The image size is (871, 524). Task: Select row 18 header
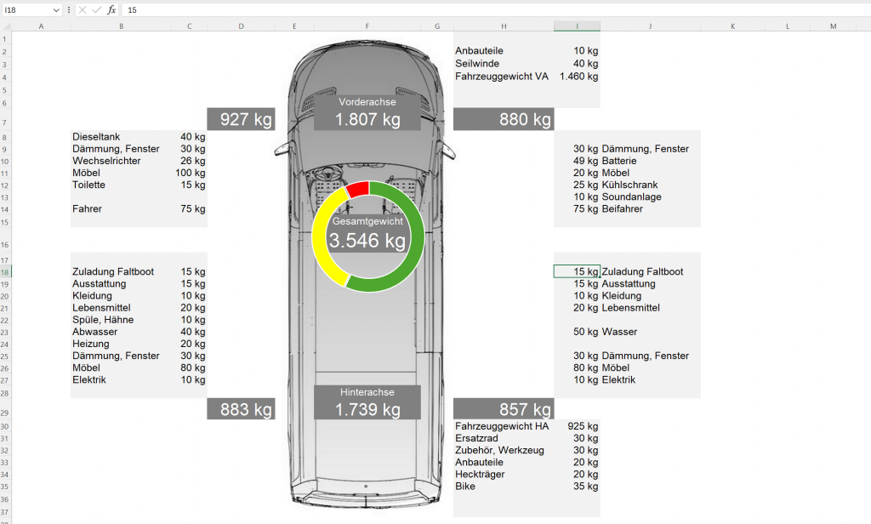(7, 271)
